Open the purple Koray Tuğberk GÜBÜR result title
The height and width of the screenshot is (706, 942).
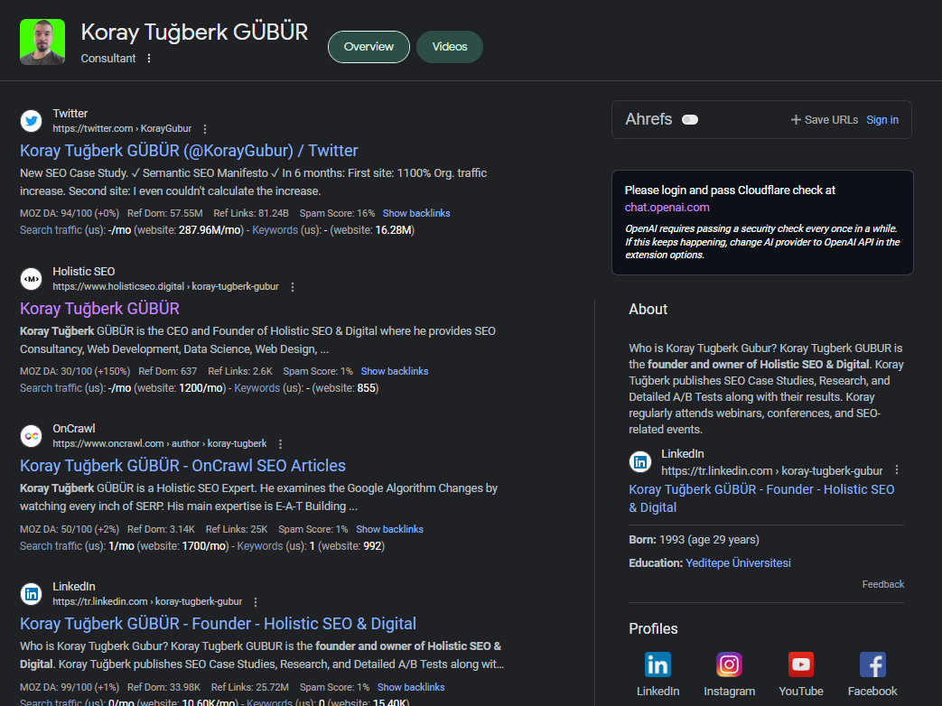(x=99, y=309)
